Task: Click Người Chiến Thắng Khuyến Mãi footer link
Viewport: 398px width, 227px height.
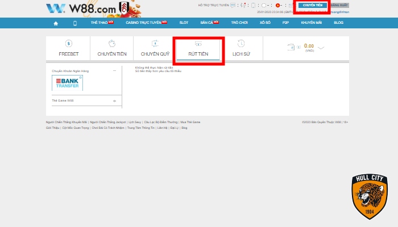Action: [x=67, y=122]
